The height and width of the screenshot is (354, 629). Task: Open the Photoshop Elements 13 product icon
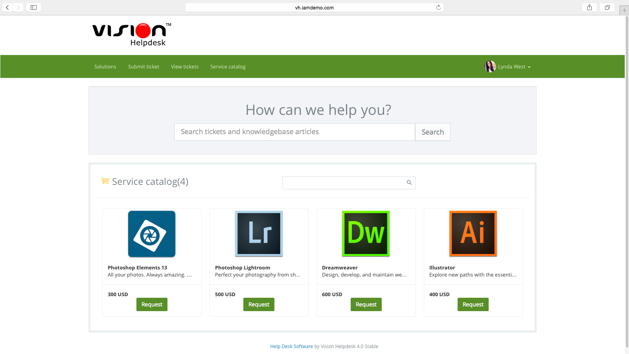152,234
